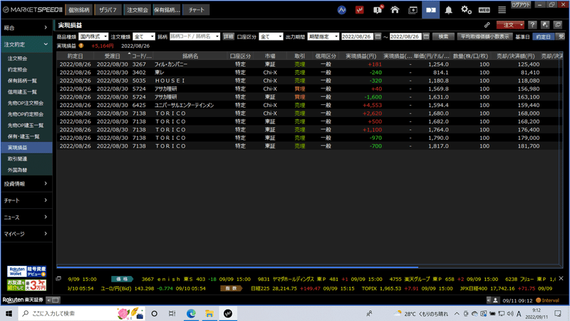Switch to the 個別銘柄 tab
The height and width of the screenshot is (321, 570).
(79, 10)
